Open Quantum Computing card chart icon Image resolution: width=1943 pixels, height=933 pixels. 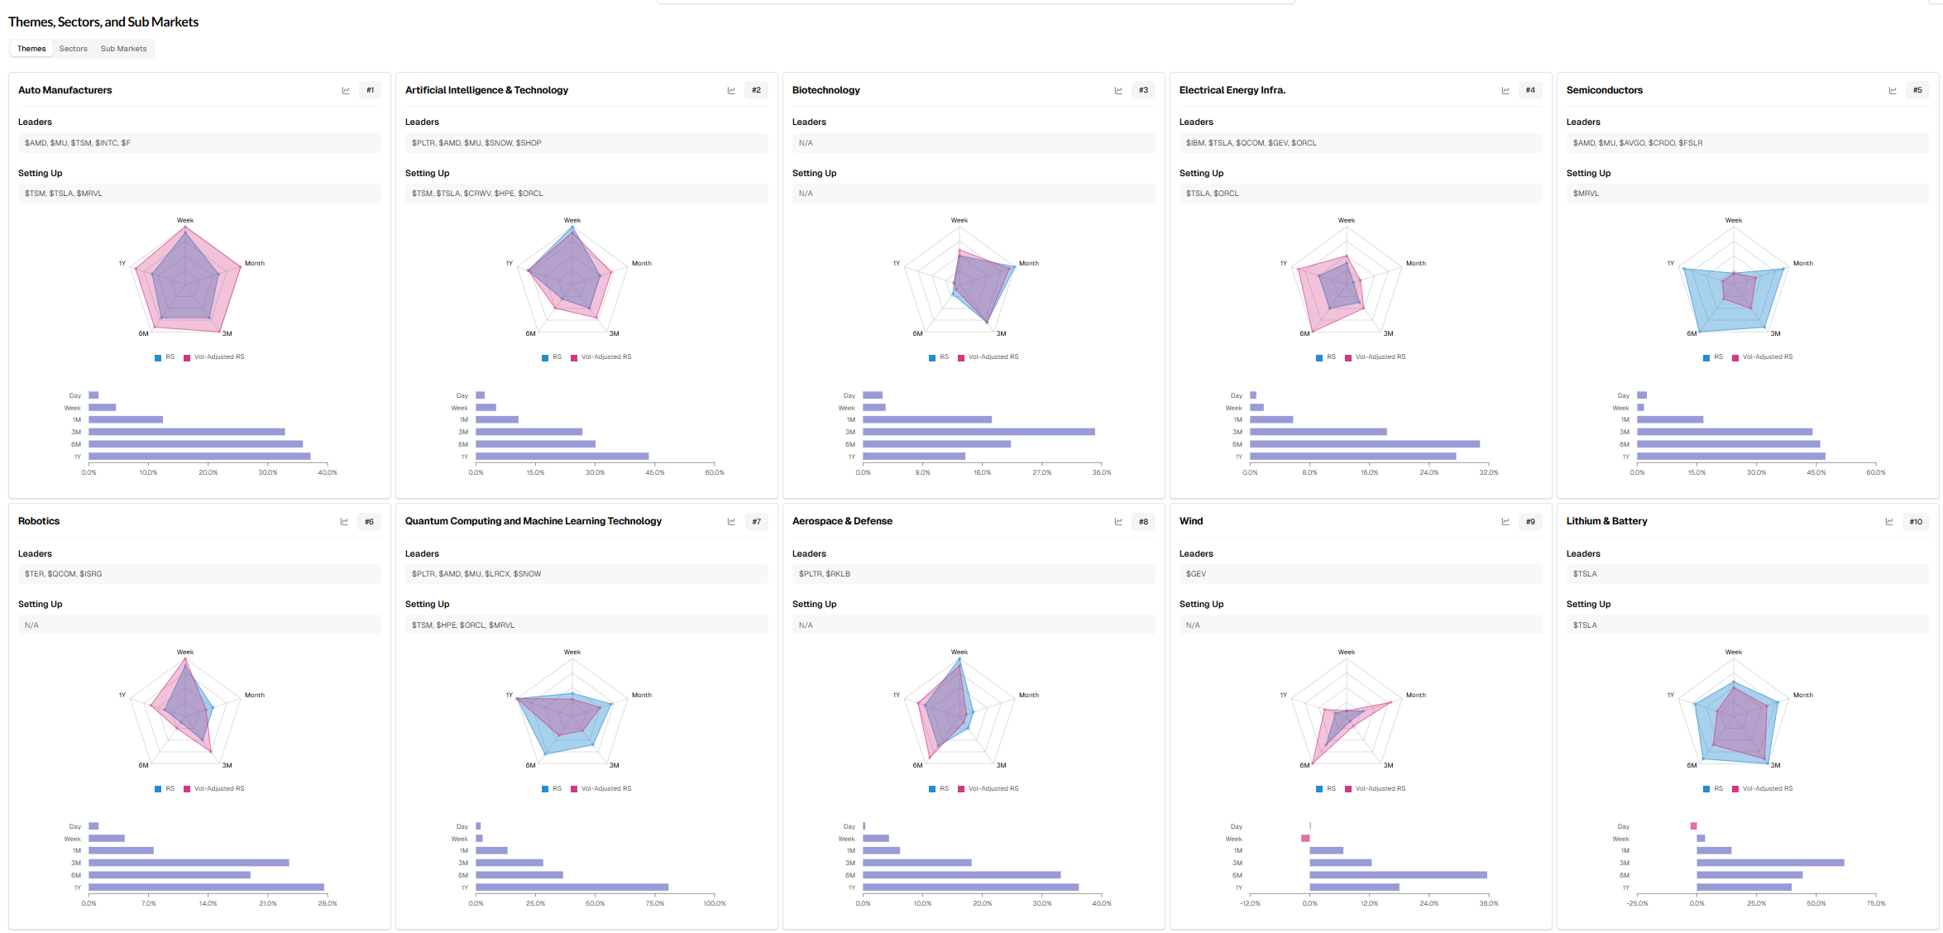(731, 522)
